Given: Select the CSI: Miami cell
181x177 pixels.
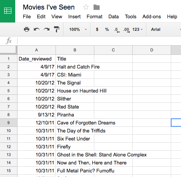Looking at the screenshot, I should pyautogui.click(x=75, y=75).
